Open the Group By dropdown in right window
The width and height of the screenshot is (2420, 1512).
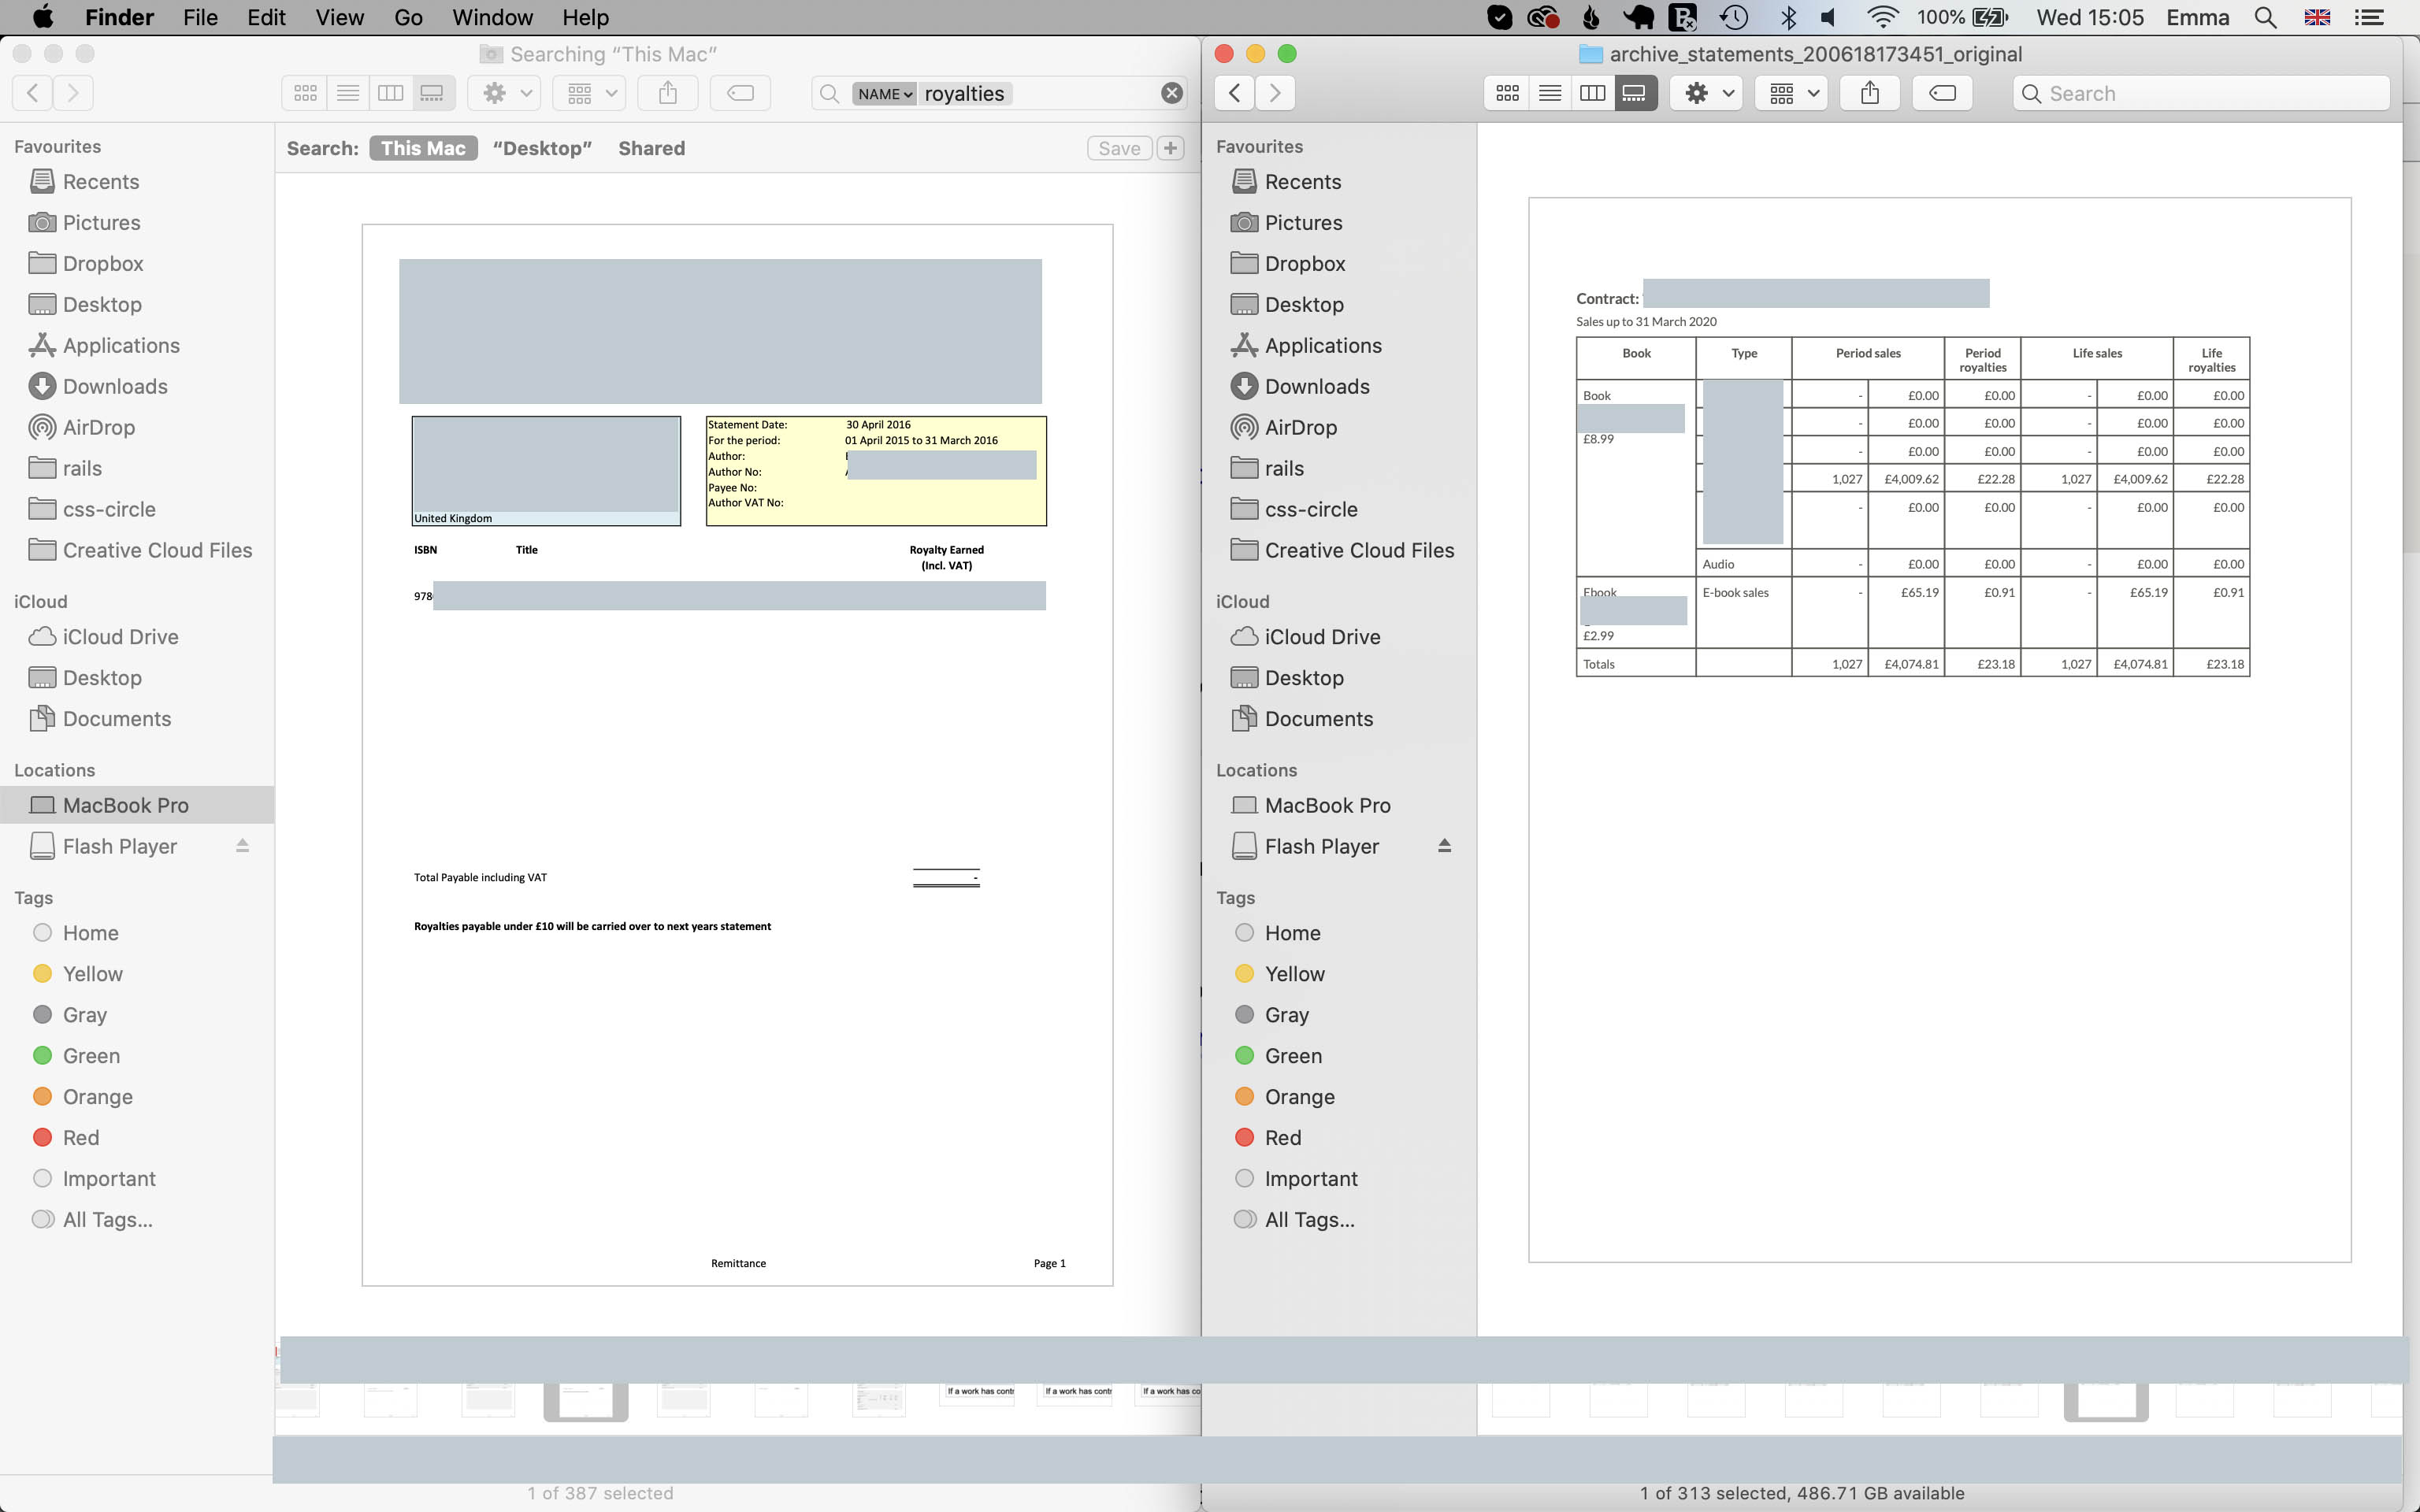tap(1793, 93)
